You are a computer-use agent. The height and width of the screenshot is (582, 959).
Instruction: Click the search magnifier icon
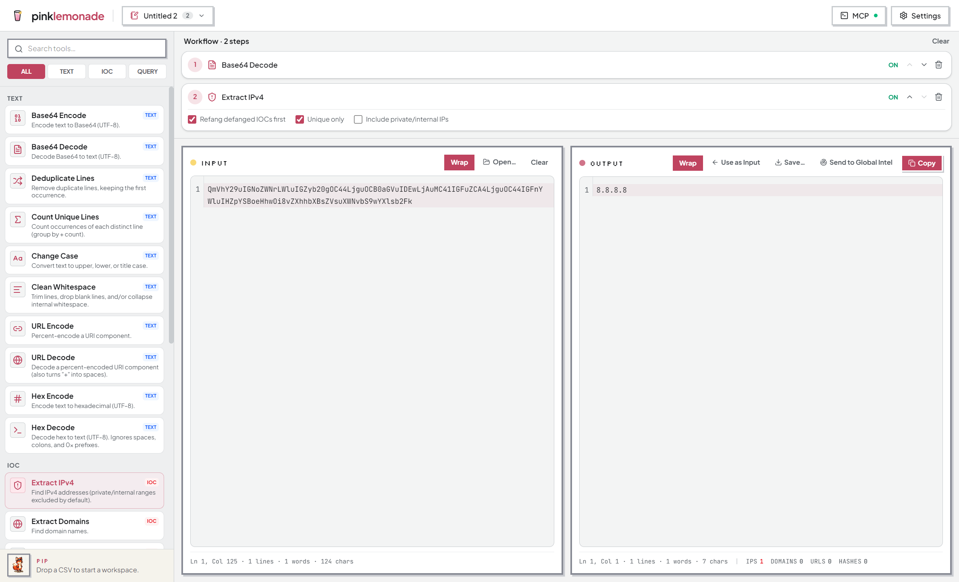(19, 49)
